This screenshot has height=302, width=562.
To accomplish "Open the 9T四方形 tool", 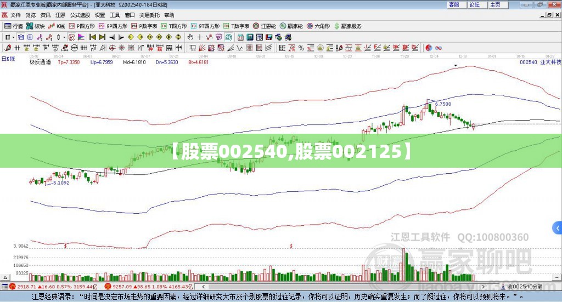I will pyautogui.click(x=205, y=26).
